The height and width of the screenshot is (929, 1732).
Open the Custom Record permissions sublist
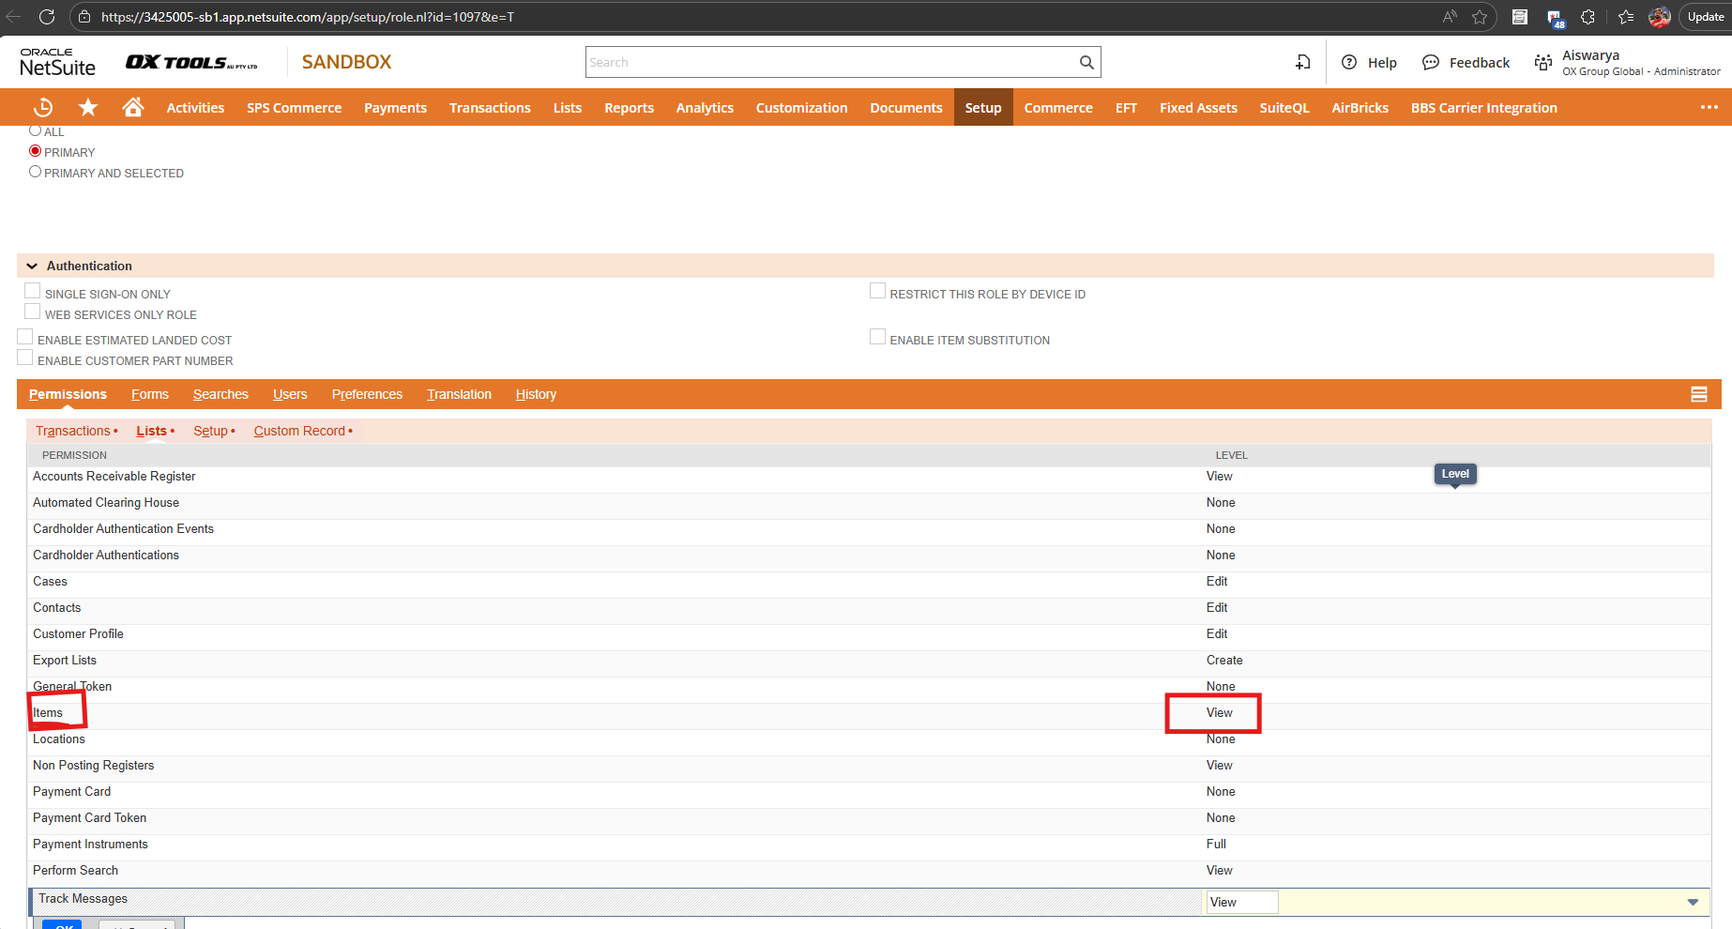299,432
